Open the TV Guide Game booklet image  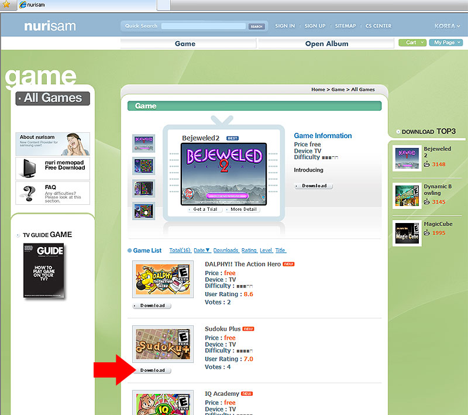[x=43, y=270]
